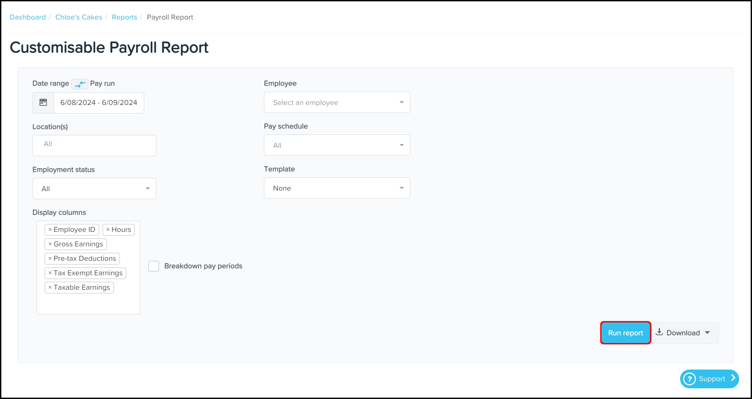Open the Template dropdown showing None
This screenshot has width=752, height=399.
337,188
